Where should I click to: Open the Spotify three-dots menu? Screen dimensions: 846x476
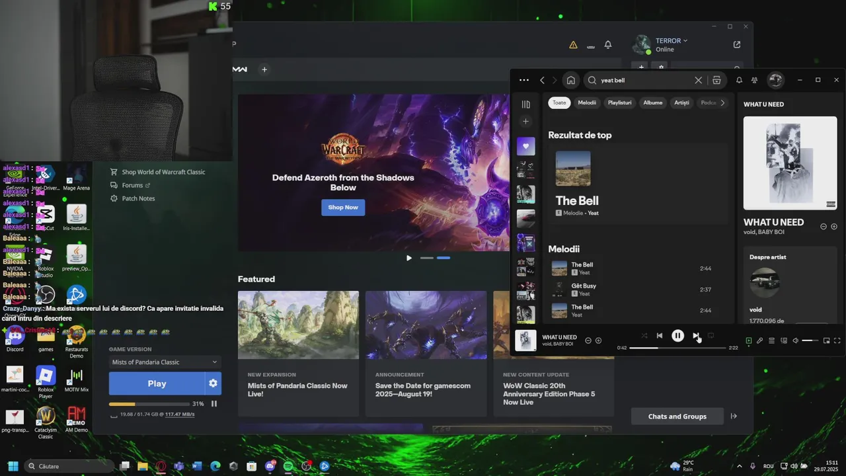[524, 80]
